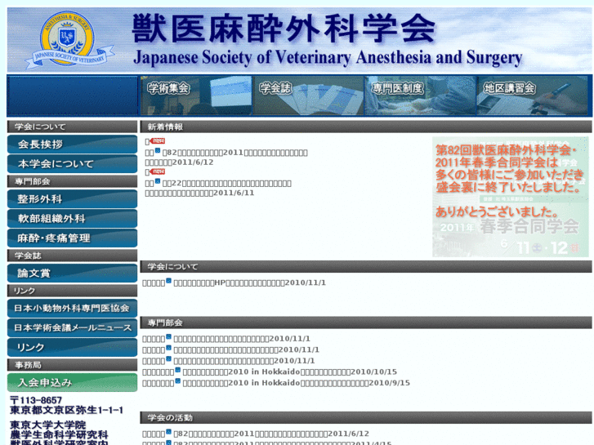Click the blue icon by the 2010/9/15 Hokkaido entry

(x=177, y=381)
